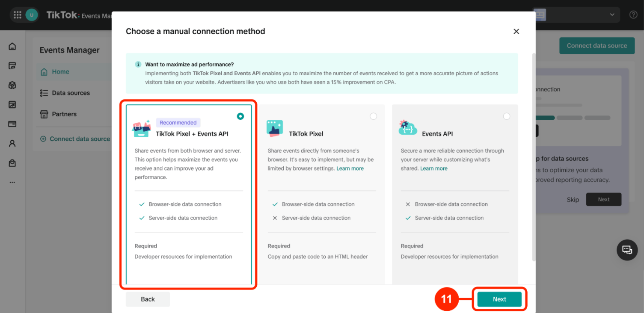Click the info icon beside 'Want to maximize ad performance?'
This screenshot has width=644, height=313.
point(138,65)
